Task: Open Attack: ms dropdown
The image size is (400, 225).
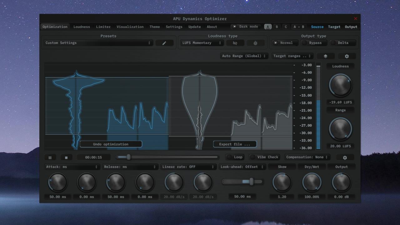Action: coord(72,167)
